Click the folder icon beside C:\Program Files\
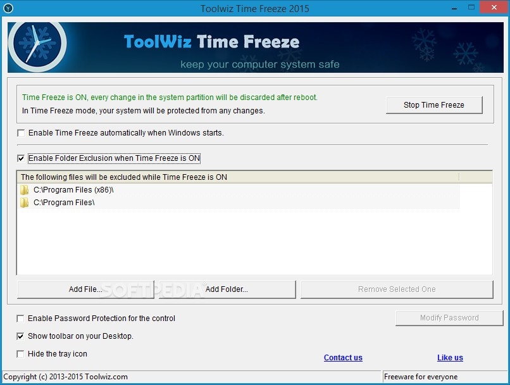Viewport: 510px width, 385px height. (x=24, y=203)
